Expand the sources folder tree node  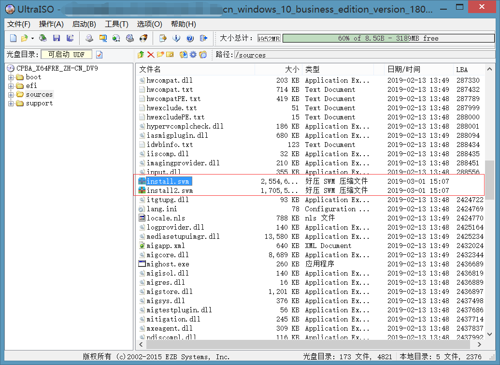11,95
